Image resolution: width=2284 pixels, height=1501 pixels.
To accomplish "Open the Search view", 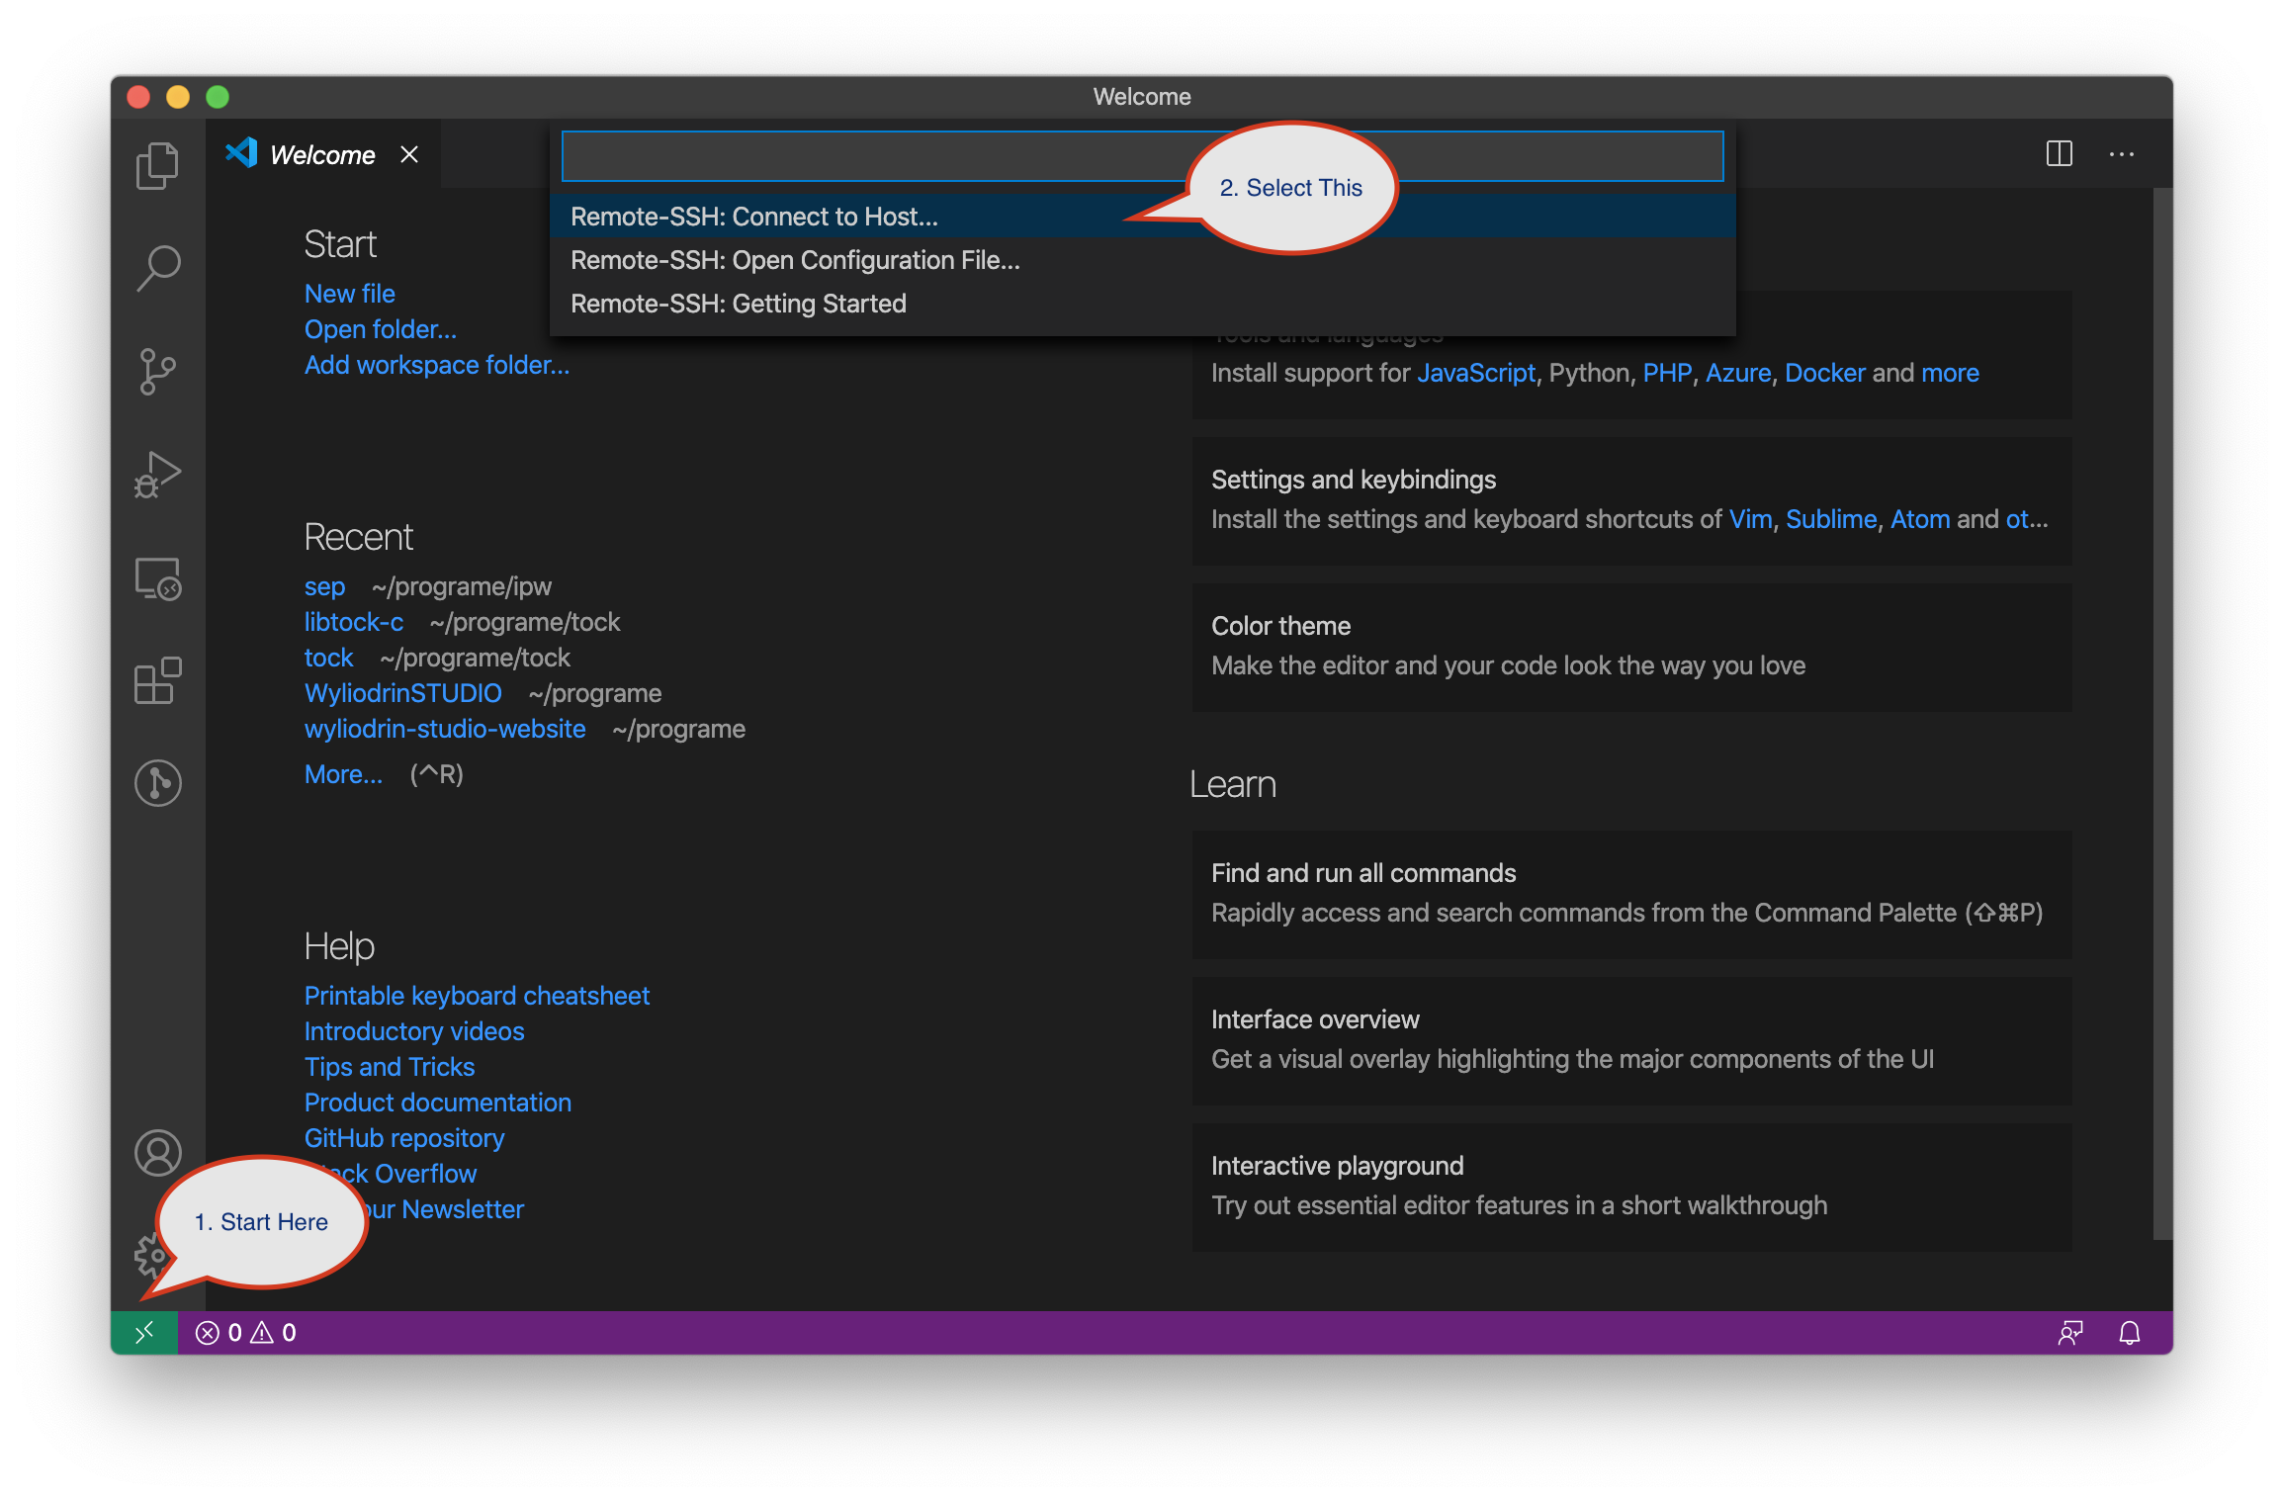I will (x=156, y=267).
